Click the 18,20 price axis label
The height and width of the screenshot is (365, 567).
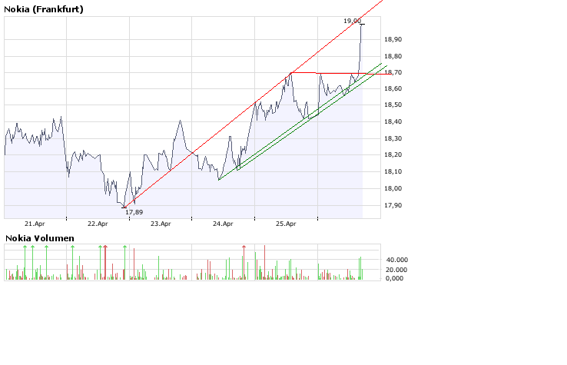(393, 154)
